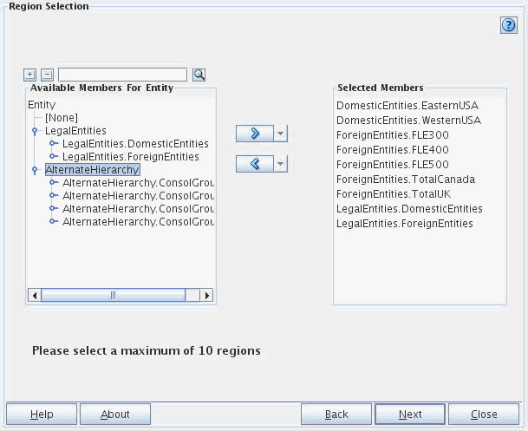Open the add-arrow dropdown menu
Image resolution: width=528 pixels, height=431 pixels.
[280, 134]
